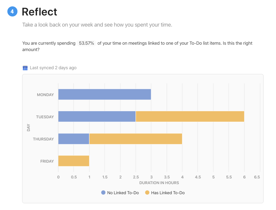276x210 pixels.
Task: Click the Duration in Hours axis title
Action: click(x=159, y=183)
